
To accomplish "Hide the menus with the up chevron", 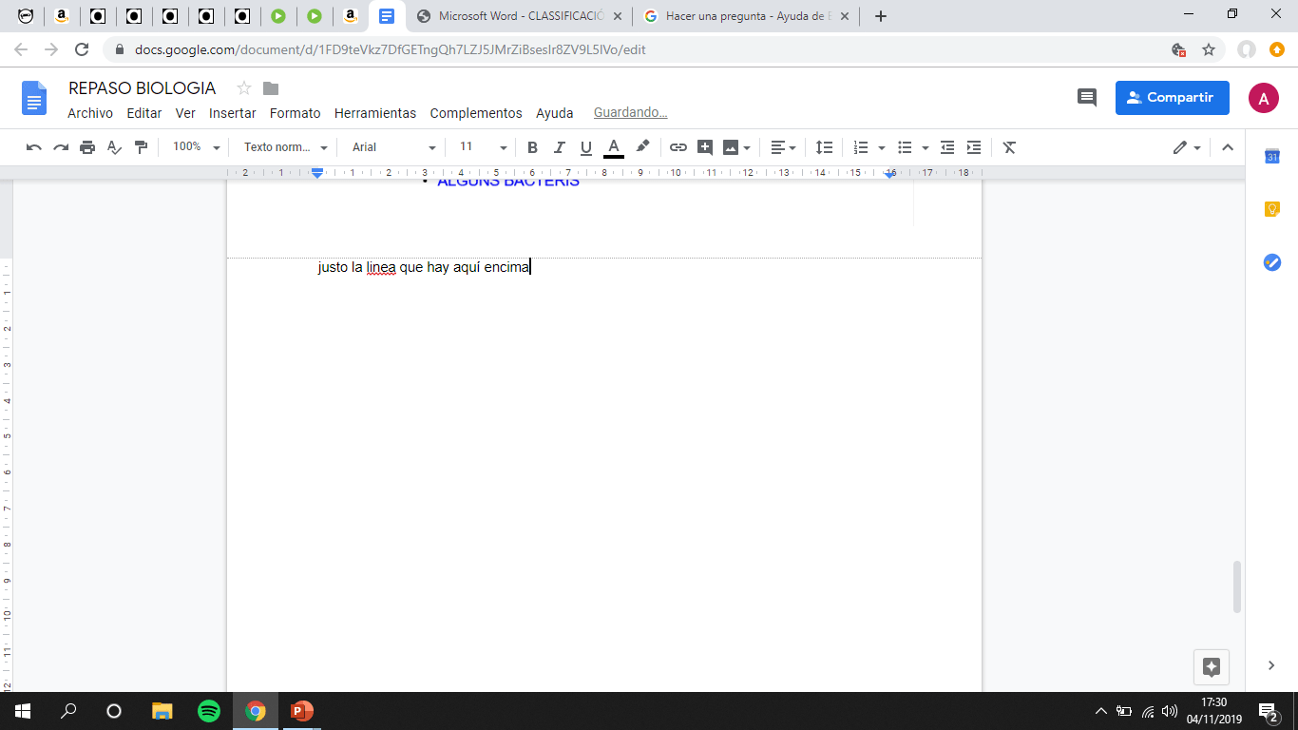I will point(1228,147).
